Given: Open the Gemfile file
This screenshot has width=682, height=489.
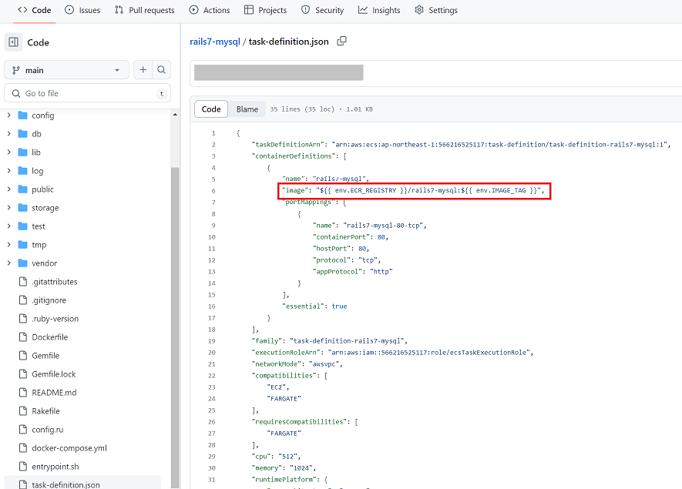Looking at the screenshot, I should coord(45,356).
